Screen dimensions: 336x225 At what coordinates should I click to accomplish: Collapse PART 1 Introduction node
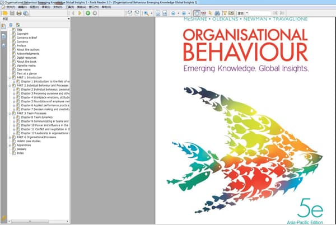click(x=10, y=77)
